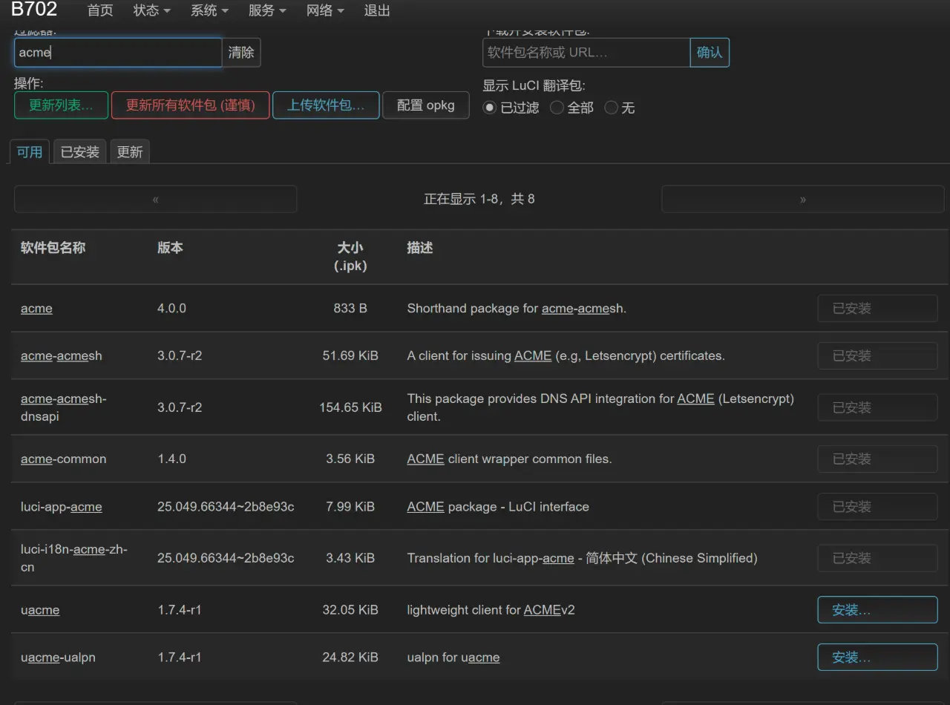This screenshot has height=705, width=950.
Task: Open the 服务 dropdown
Action: pyautogui.click(x=266, y=10)
